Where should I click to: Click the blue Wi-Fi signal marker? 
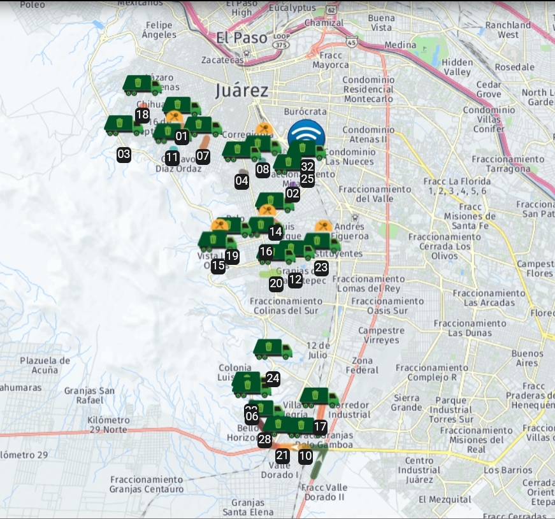pos(306,134)
